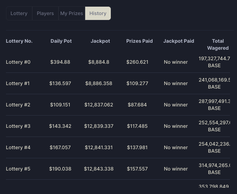Click the Jackpot Paid column header

click(179, 41)
